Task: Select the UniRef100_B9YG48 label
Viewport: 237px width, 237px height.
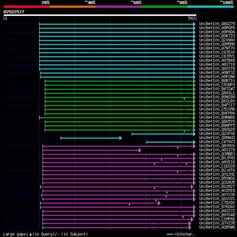Action: (217, 215)
